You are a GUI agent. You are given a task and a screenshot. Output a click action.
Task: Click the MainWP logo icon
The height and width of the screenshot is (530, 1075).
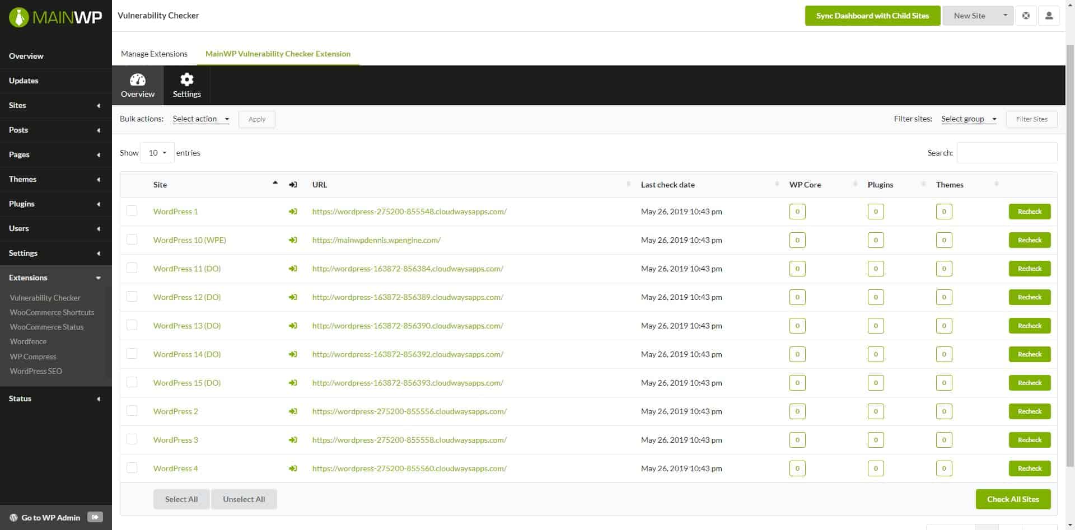[20, 16]
